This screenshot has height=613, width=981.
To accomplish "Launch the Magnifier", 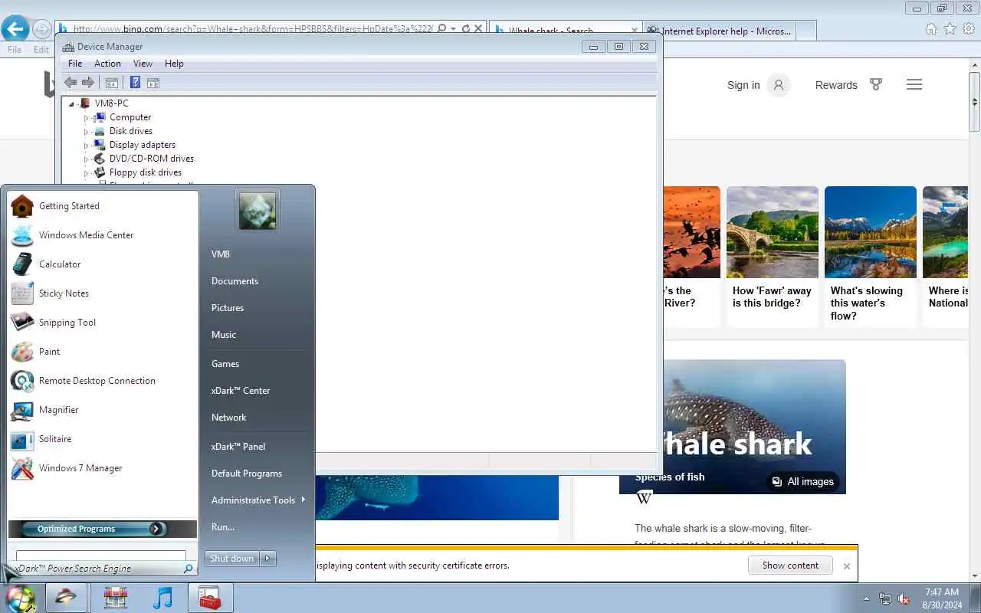I will click(58, 410).
